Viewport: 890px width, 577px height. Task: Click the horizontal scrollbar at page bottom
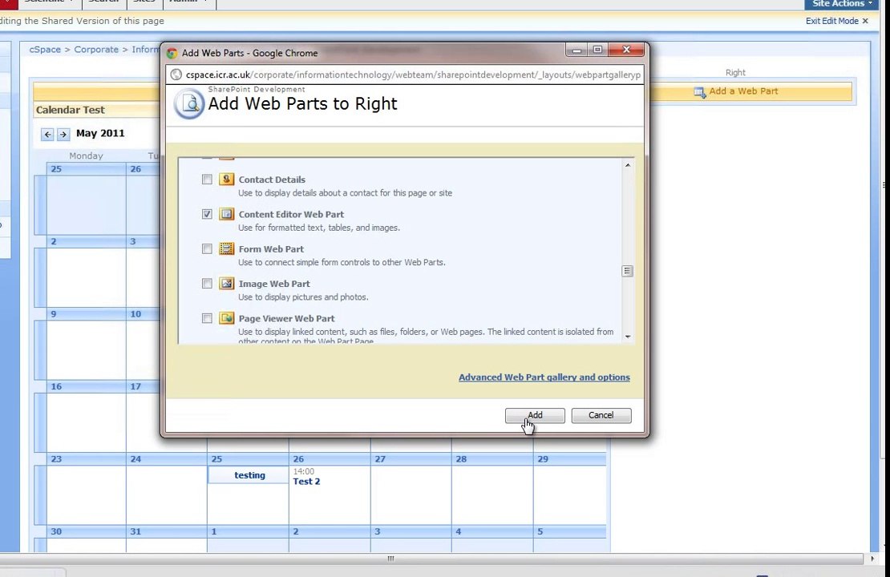point(390,559)
